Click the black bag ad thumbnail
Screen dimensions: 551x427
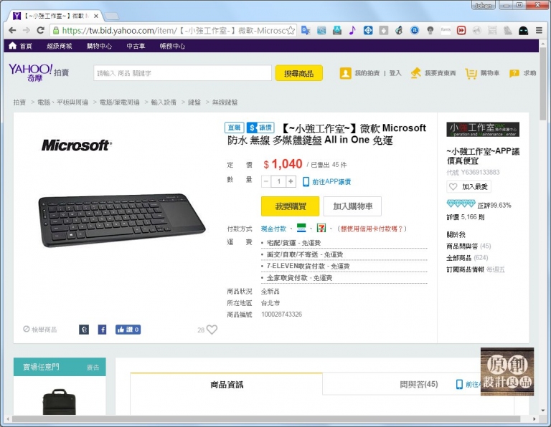coord(59,401)
